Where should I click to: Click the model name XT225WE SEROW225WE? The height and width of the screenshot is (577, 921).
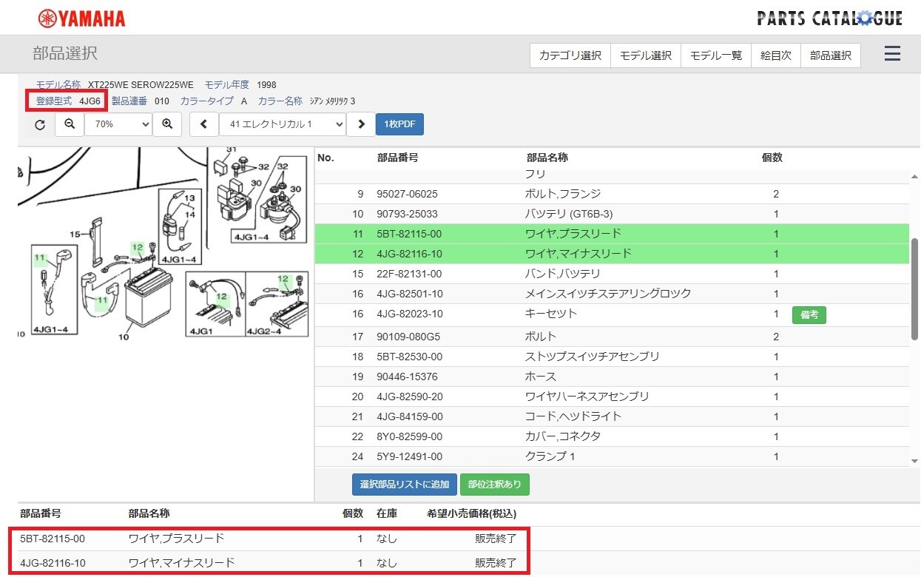click(141, 85)
